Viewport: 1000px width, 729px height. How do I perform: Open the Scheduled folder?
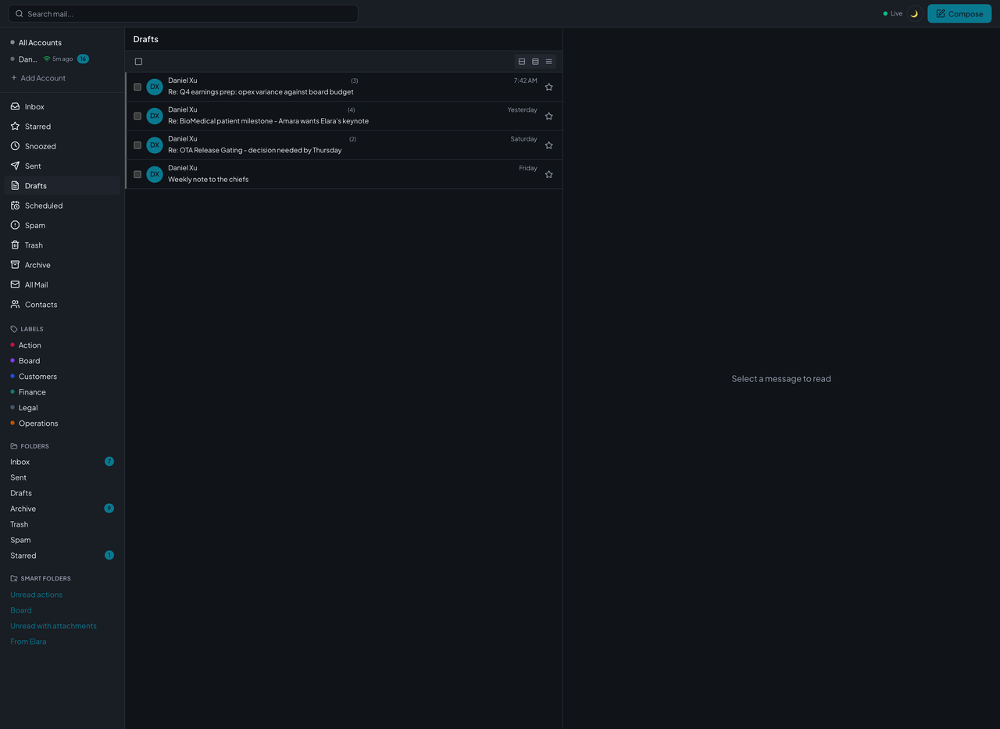[x=62, y=205]
